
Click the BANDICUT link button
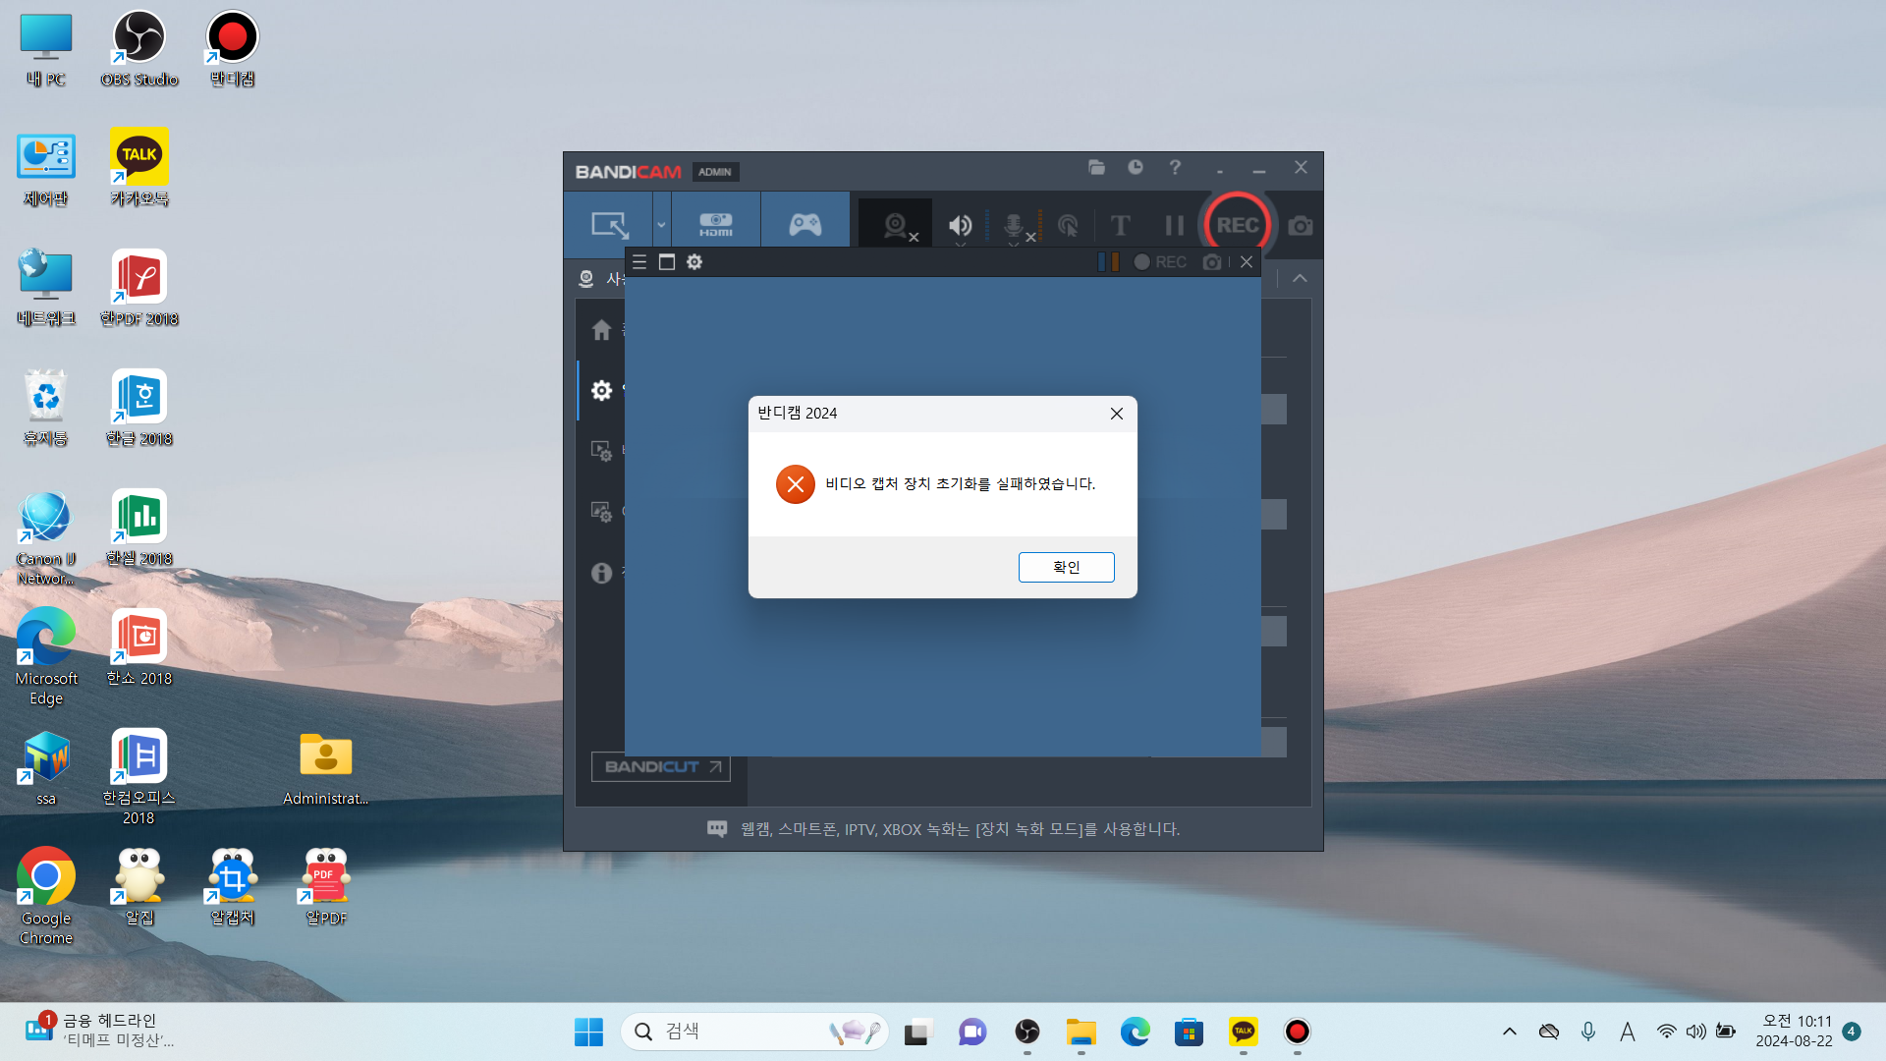660,767
